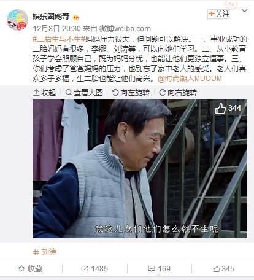Expand the post options chevron

[244, 10]
